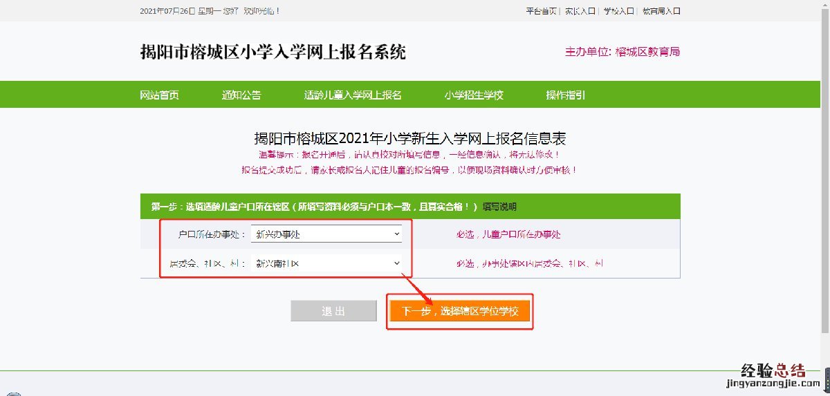The image size is (830, 396).
Task: Click the 2021年小学新生入学网上报名信息表 heading
Action: coord(410,138)
